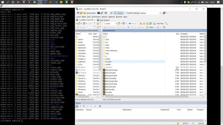Click the PuTTY window title bar icon

point(1,6)
